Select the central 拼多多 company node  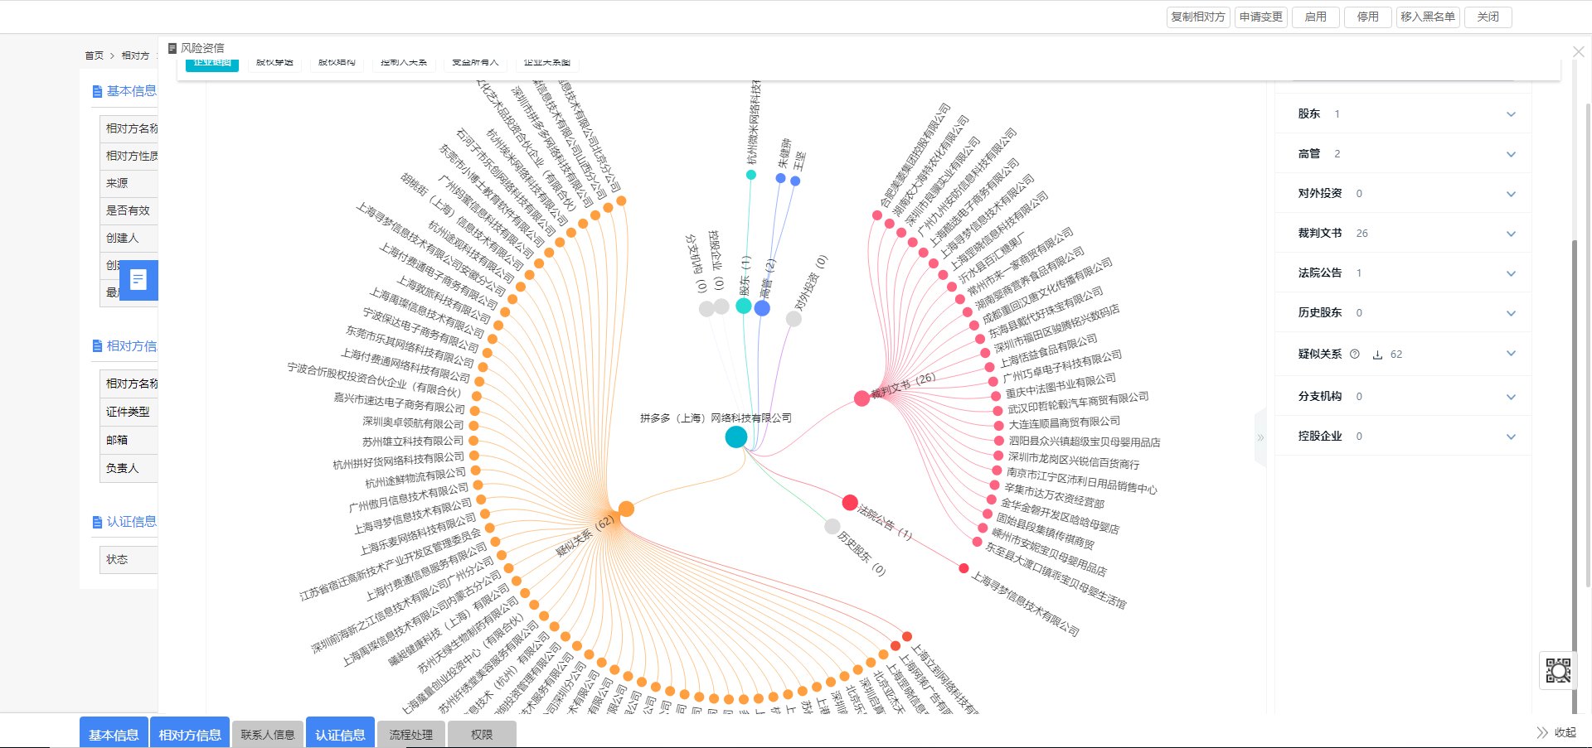point(735,437)
